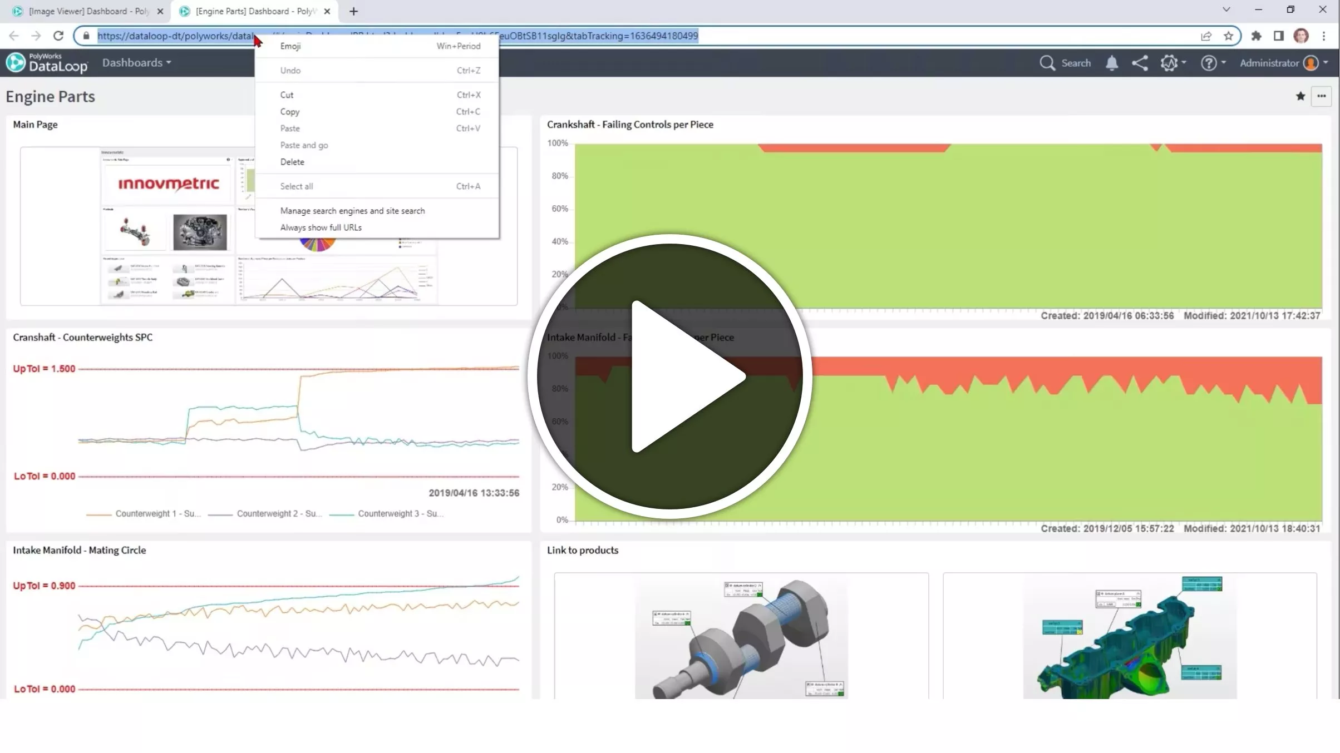Close the Engine Parts Dashboard tab
Viewport: 1340px width, 753px height.
[327, 11]
